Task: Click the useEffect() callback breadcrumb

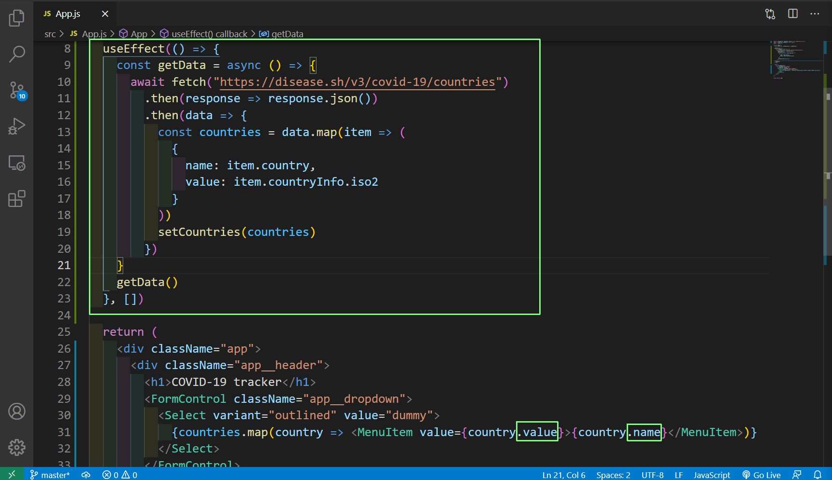Action: click(204, 34)
